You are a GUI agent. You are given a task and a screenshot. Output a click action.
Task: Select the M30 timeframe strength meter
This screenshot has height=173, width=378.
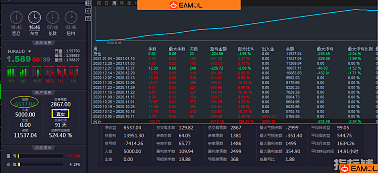49,74
